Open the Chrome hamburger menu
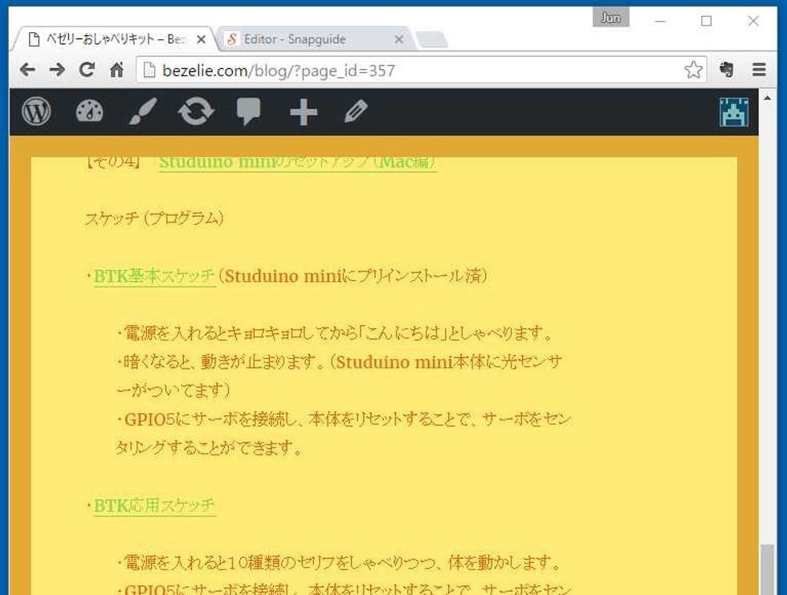 759,70
